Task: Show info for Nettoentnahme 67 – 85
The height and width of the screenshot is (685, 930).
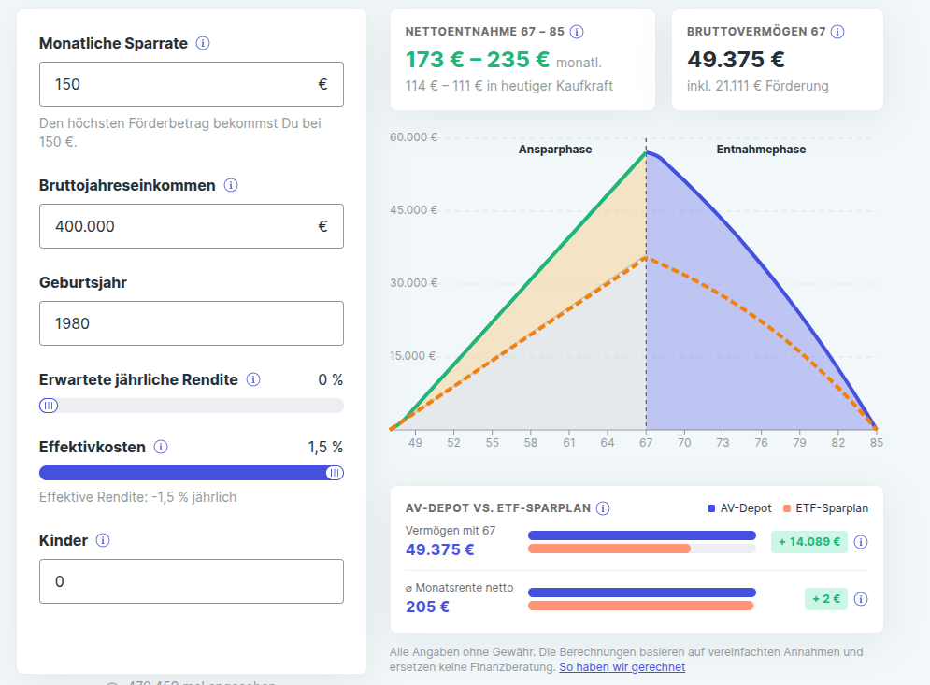Action: point(577,32)
